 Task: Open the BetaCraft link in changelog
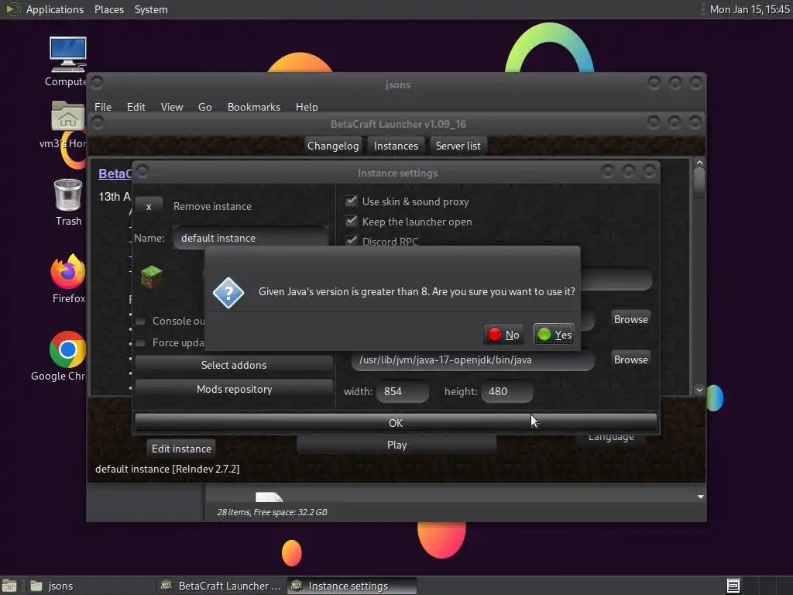pyautogui.click(x=115, y=174)
